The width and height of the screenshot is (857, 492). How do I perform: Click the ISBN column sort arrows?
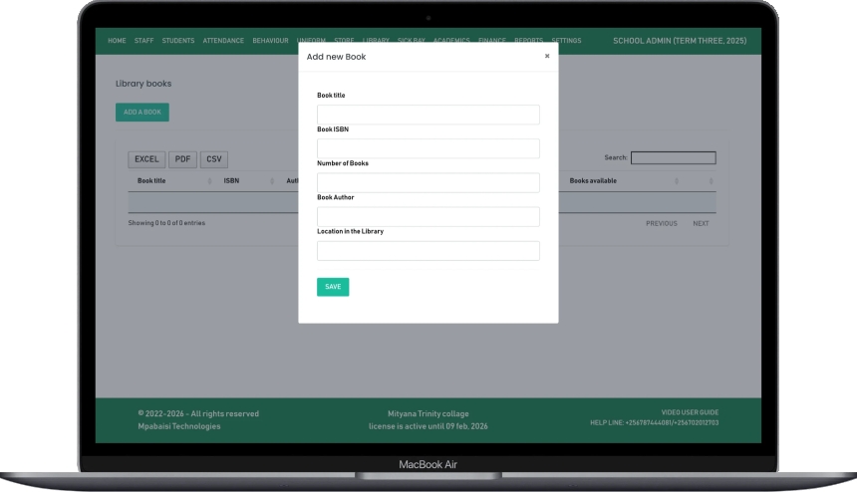click(272, 181)
